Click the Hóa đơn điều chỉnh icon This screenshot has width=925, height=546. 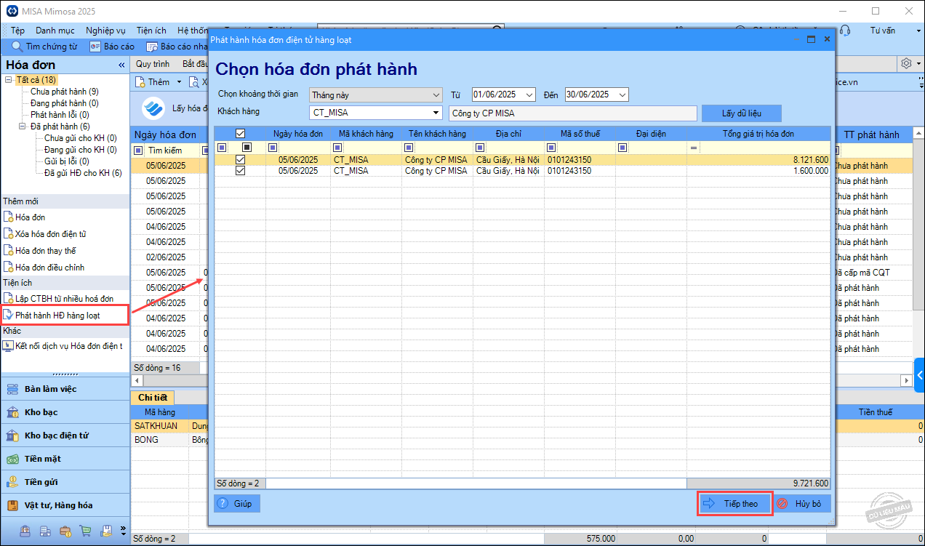(x=8, y=268)
